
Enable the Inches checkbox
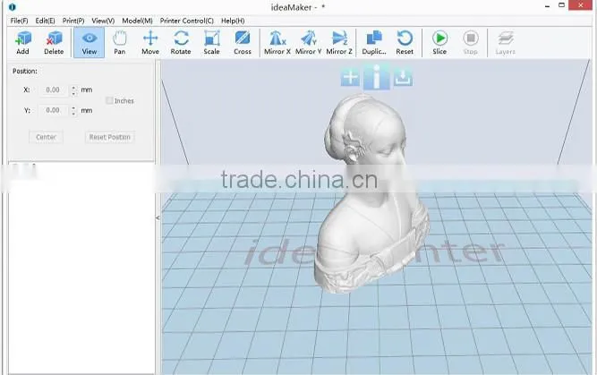(110, 100)
